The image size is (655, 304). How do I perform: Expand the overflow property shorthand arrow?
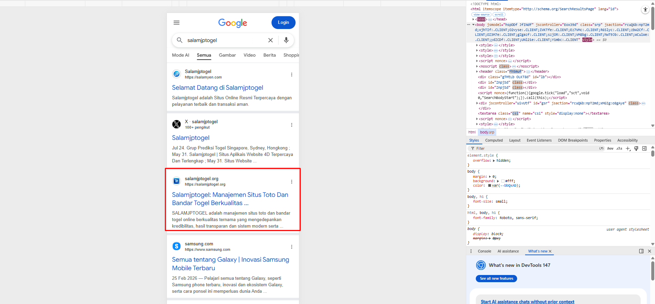[x=494, y=161]
